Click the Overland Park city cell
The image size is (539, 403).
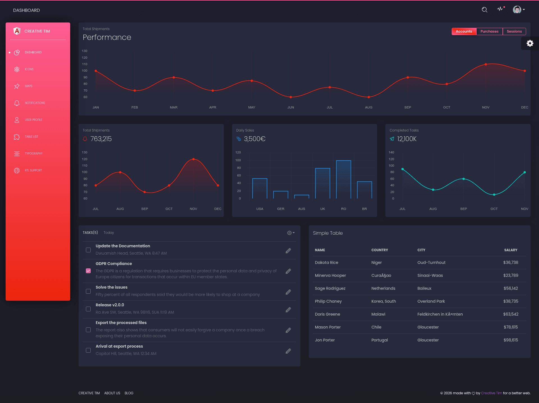(431, 301)
